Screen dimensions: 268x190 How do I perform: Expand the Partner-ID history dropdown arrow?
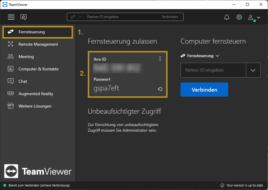coord(253,70)
